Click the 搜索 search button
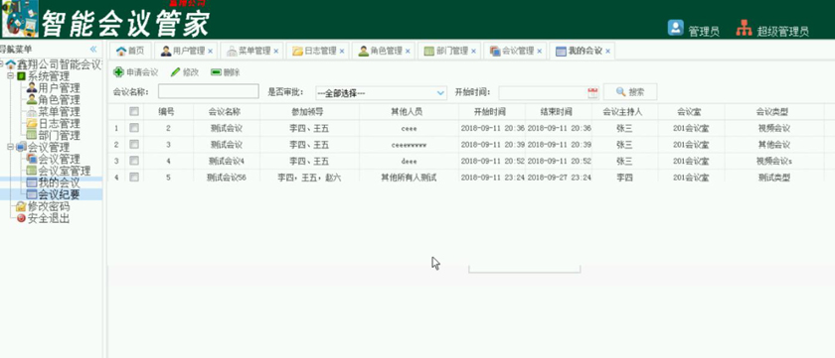 630,92
